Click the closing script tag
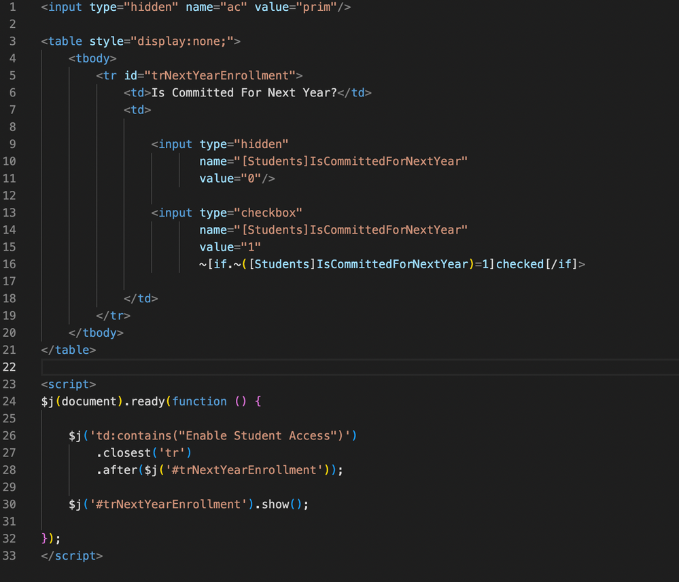679x582 pixels. (72, 556)
